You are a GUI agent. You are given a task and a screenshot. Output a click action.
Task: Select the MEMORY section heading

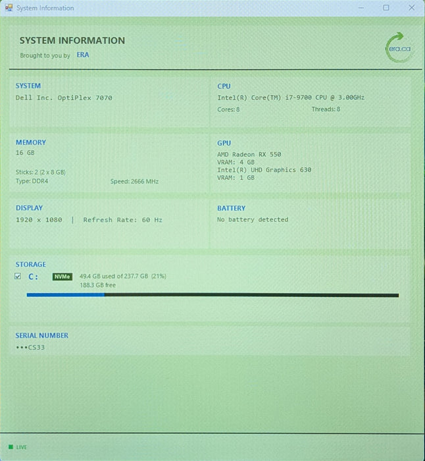(x=31, y=142)
